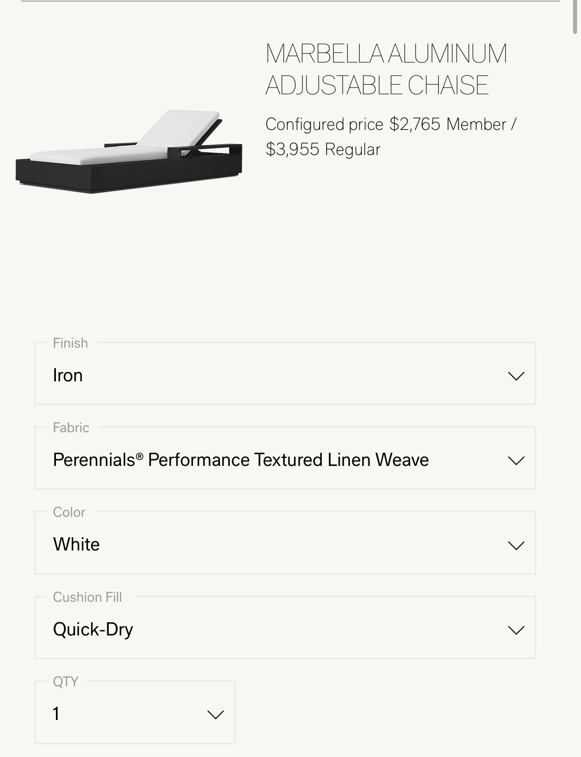Click the Marbella Aluminum Adjustable Chaise title
581x757 pixels.
pyautogui.click(x=386, y=69)
